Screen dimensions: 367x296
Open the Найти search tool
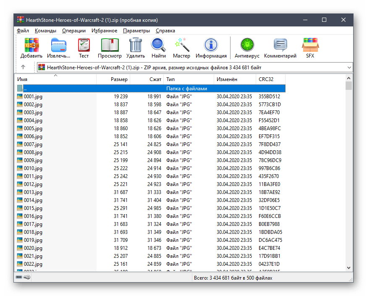(158, 45)
